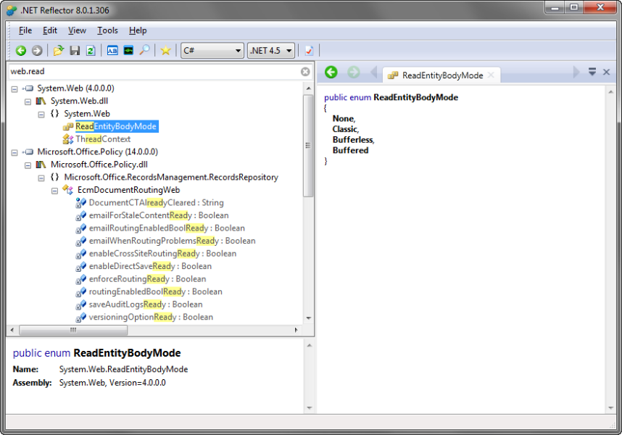Collapse the Microsoft.Office.Policy (14.0.0.0) node
622x435 pixels.
tap(14, 152)
